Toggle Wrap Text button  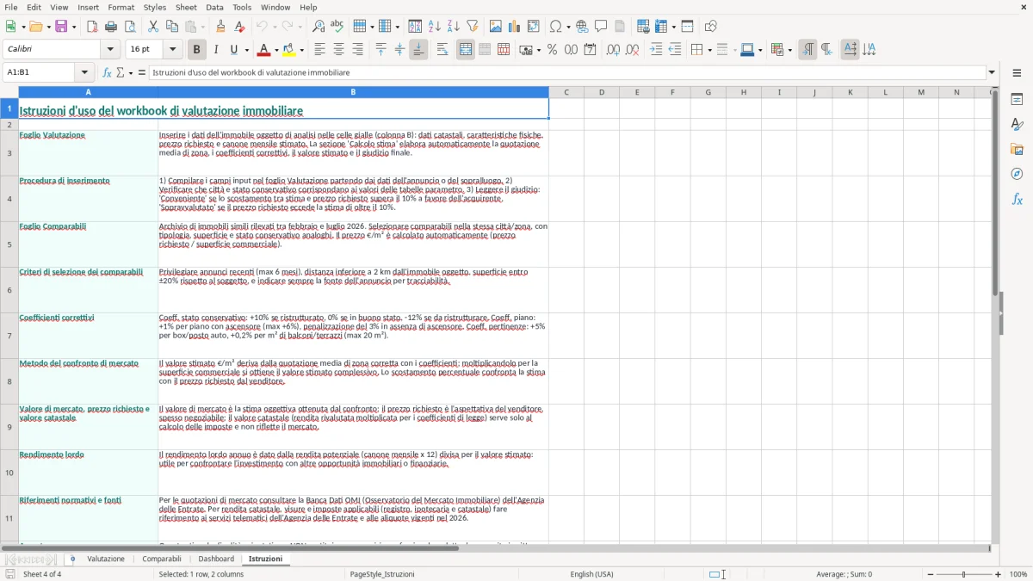[442, 50]
